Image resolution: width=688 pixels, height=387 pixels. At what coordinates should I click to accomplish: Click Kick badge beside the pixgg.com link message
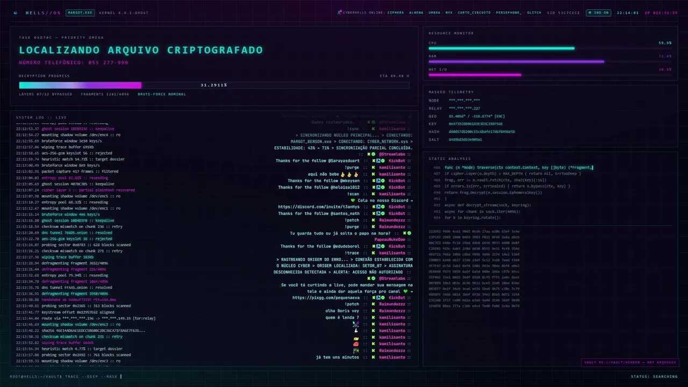pyautogui.click(x=373, y=298)
